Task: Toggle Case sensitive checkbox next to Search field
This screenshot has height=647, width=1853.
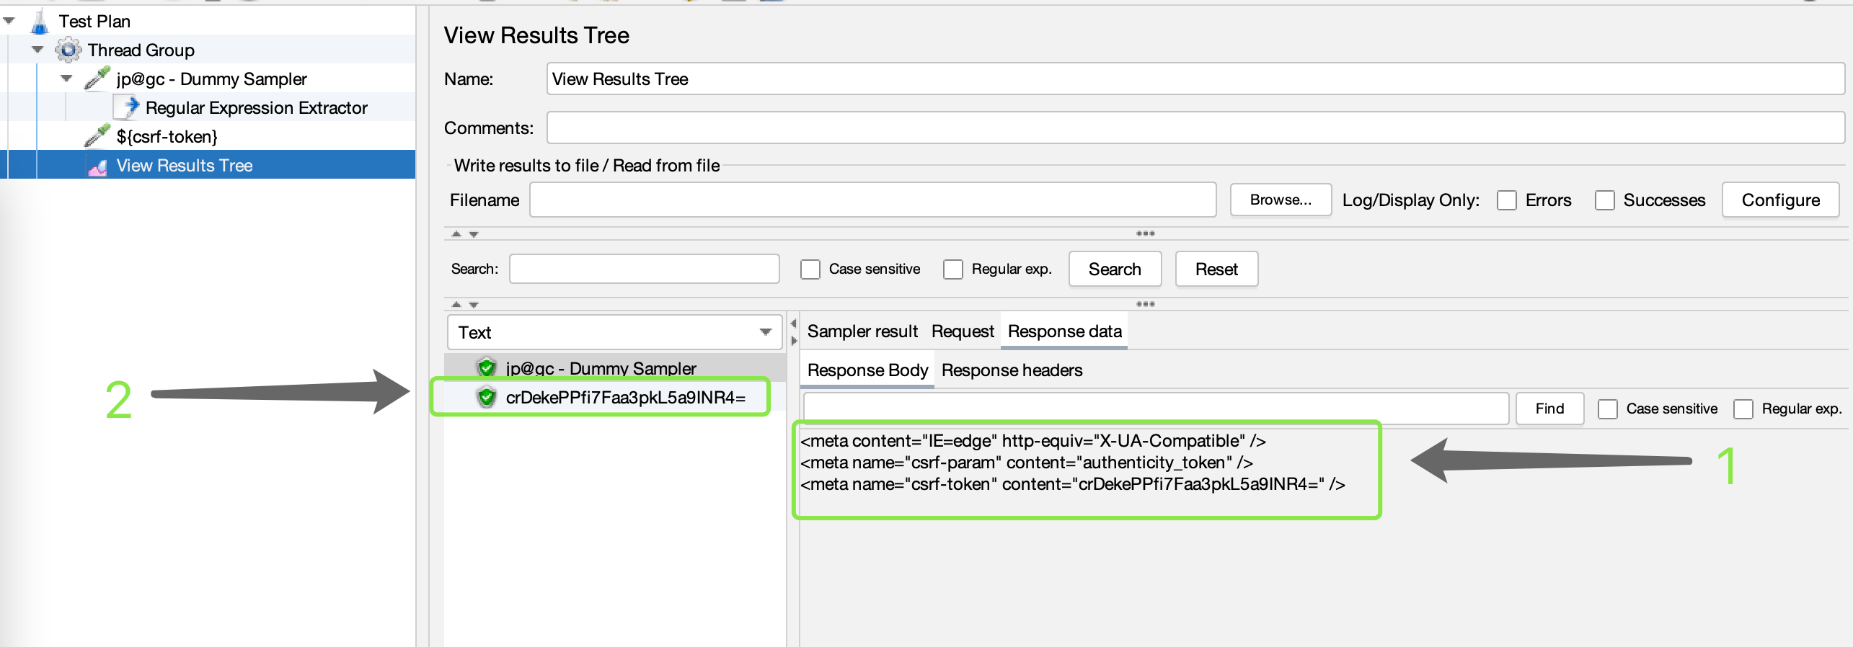Action: tap(810, 269)
